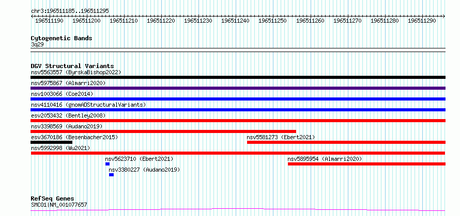This screenshot has width=460, height=216.
Task: Select the small nsv5623710 blue marker
Action: pyautogui.click(x=108, y=164)
